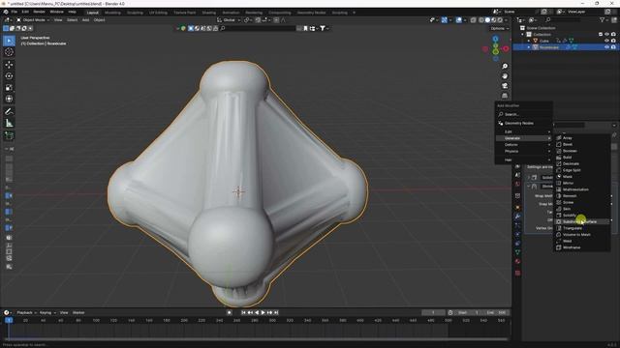Click the timeline auto-keying record dot

230,312
